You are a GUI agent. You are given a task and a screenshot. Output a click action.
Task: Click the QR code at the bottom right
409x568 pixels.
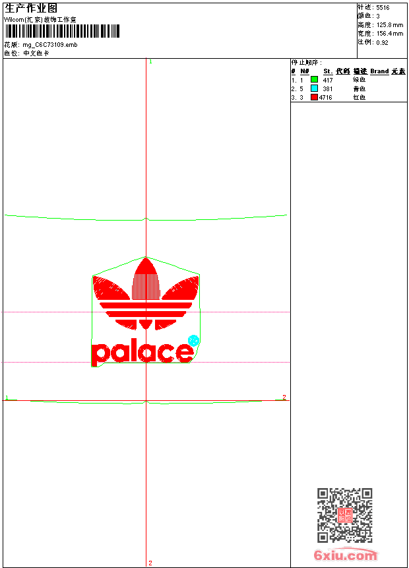(344, 515)
